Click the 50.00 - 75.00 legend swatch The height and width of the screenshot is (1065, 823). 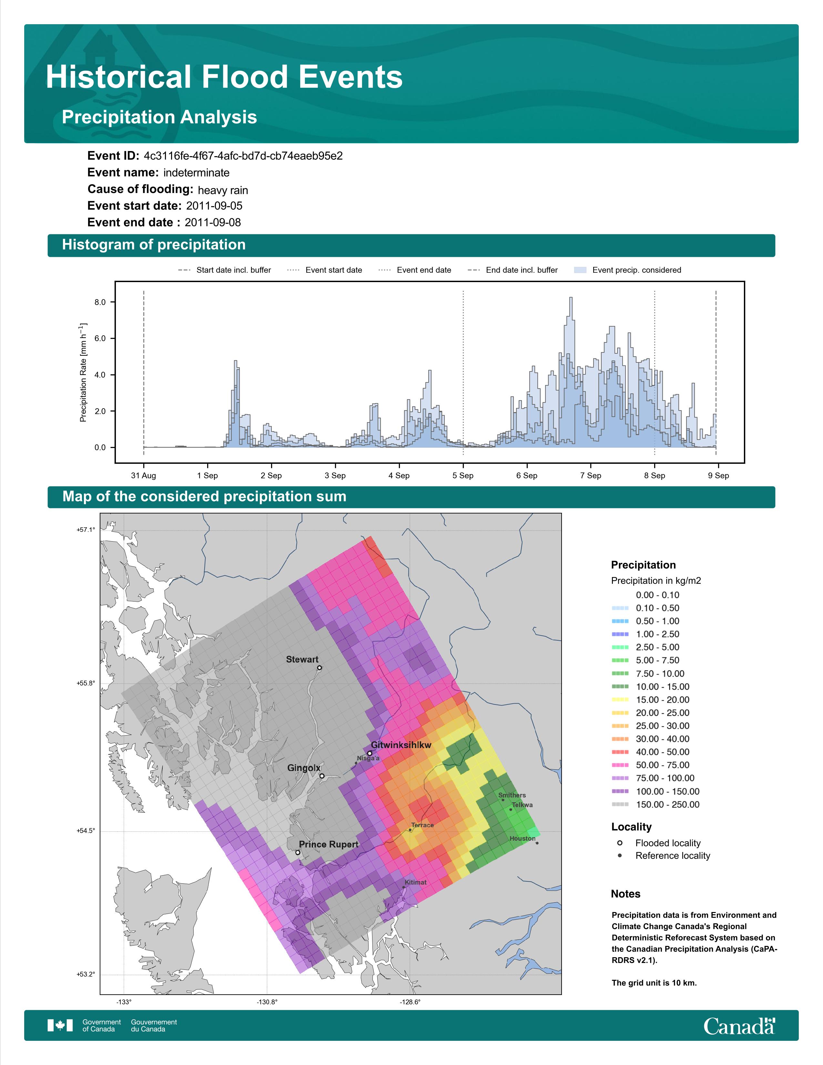click(620, 765)
